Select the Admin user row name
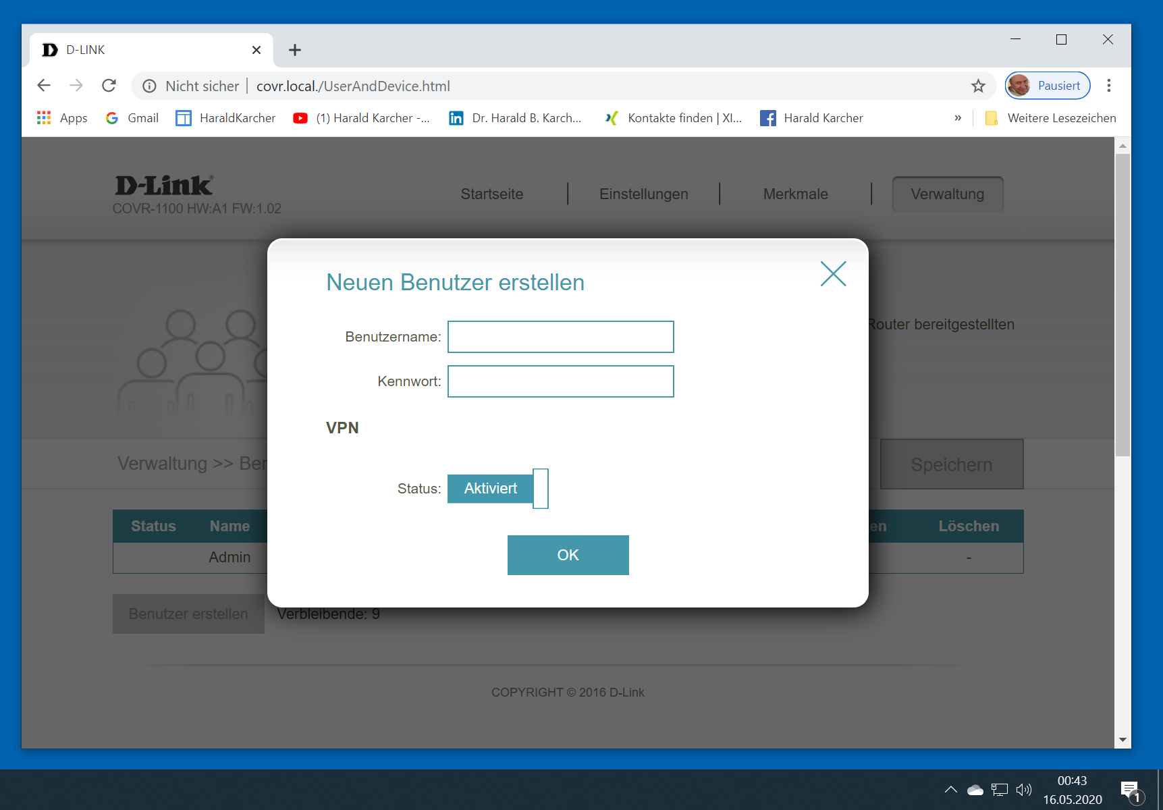 point(229,558)
